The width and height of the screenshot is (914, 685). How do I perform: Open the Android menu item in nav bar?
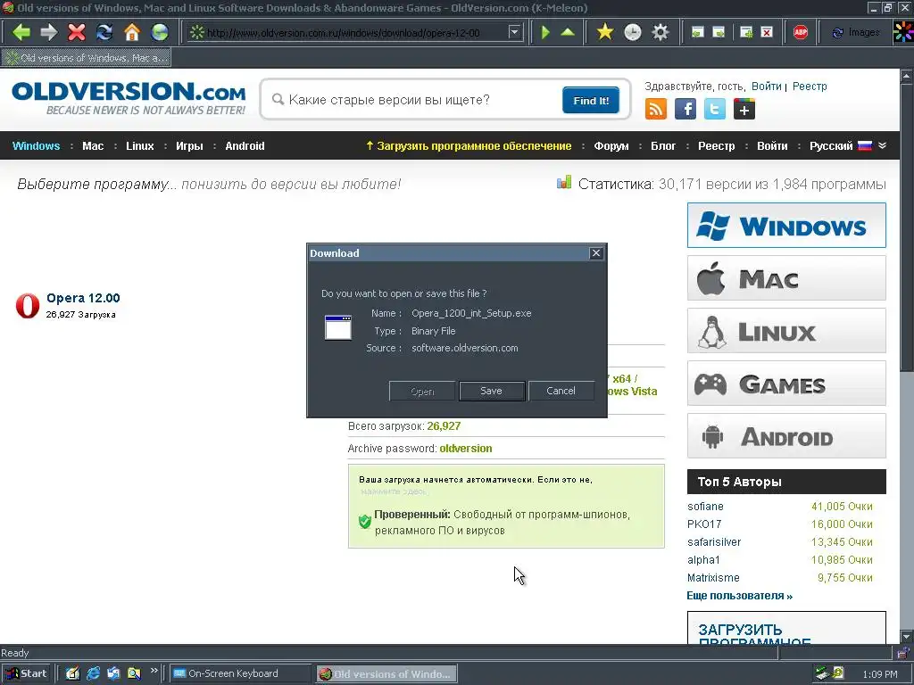tap(245, 145)
